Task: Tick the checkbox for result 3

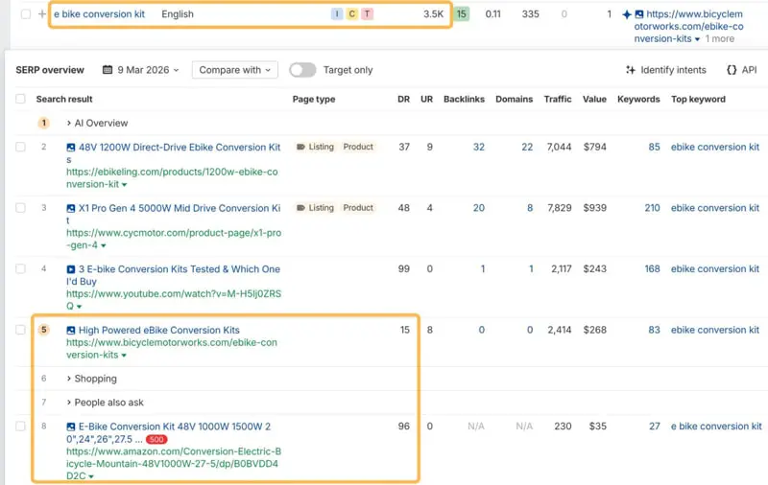Action: pos(20,208)
